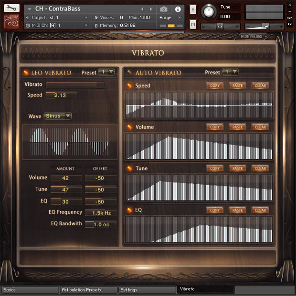Toggle the LFO Vibrato power button
Viewport: 296px width, 296px height.
(x=26, y=73)
